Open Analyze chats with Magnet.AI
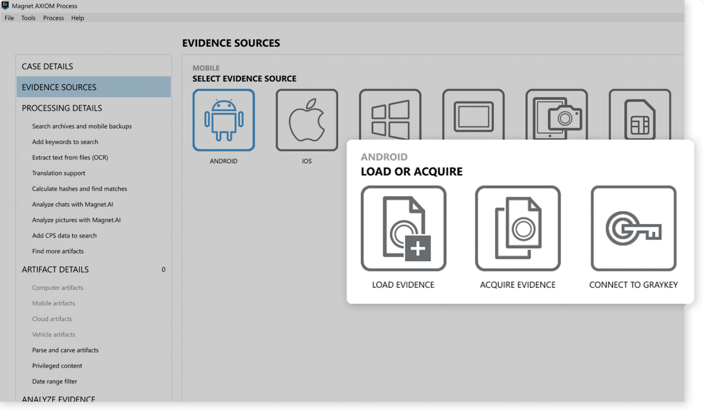704x412 pixels. (72, 204)
